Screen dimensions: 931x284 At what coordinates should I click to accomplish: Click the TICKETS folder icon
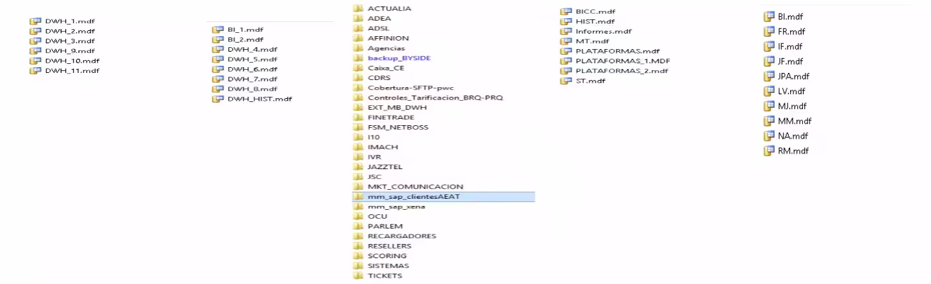point(358,276)
